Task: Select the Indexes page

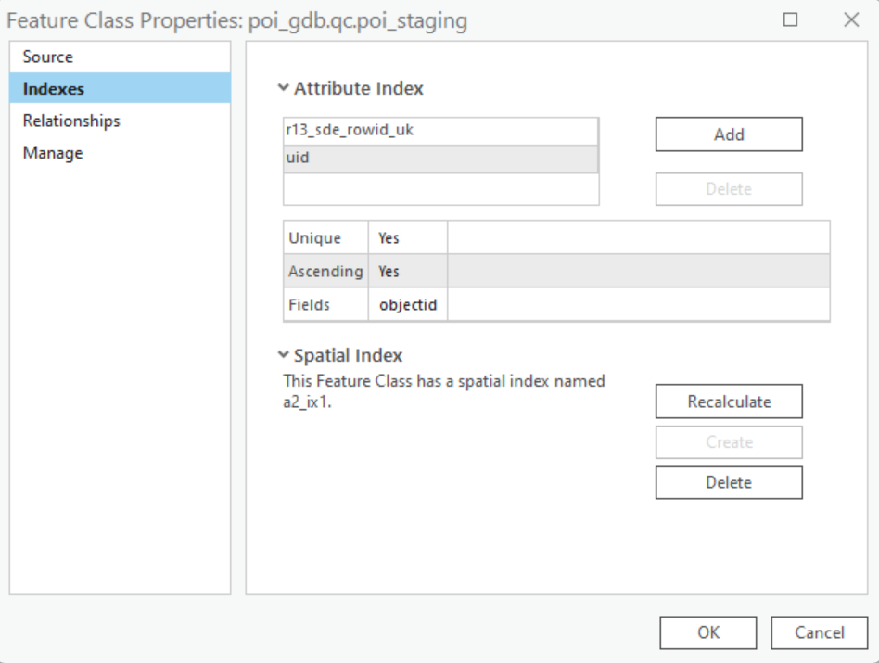Action: point(54,89)
